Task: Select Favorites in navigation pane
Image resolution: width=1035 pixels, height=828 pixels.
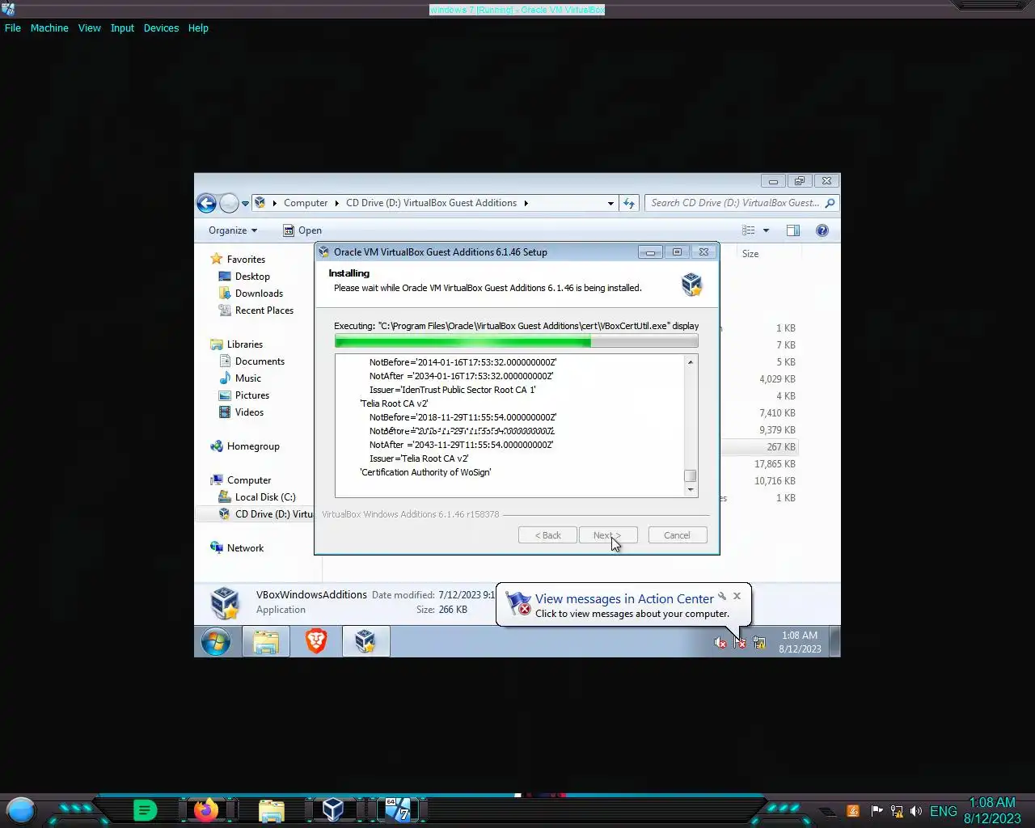Action: point(246,260)
